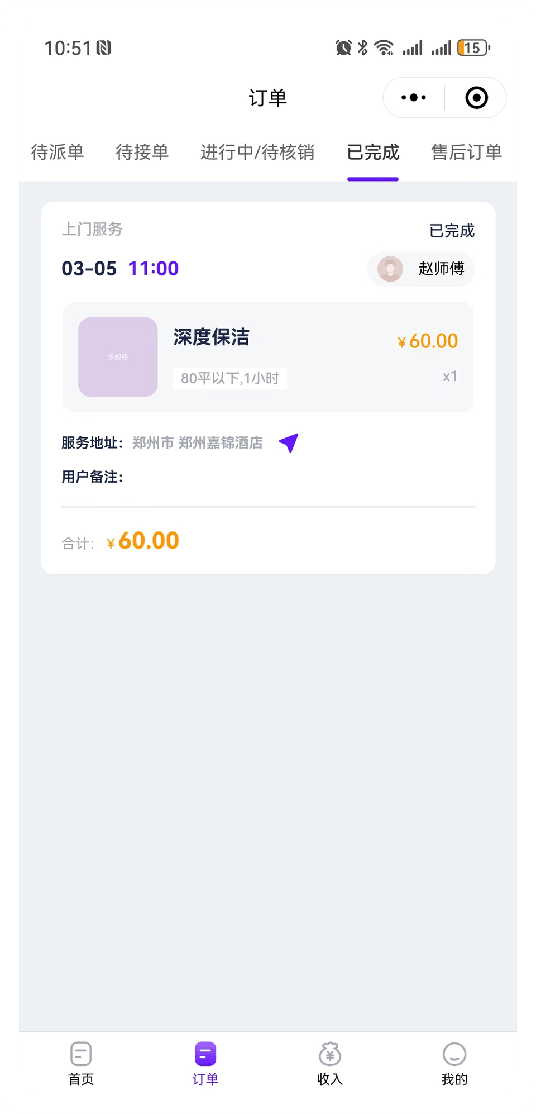Tap the 已完成 order status label
The image size is (536, 1114).
point(452,231)
